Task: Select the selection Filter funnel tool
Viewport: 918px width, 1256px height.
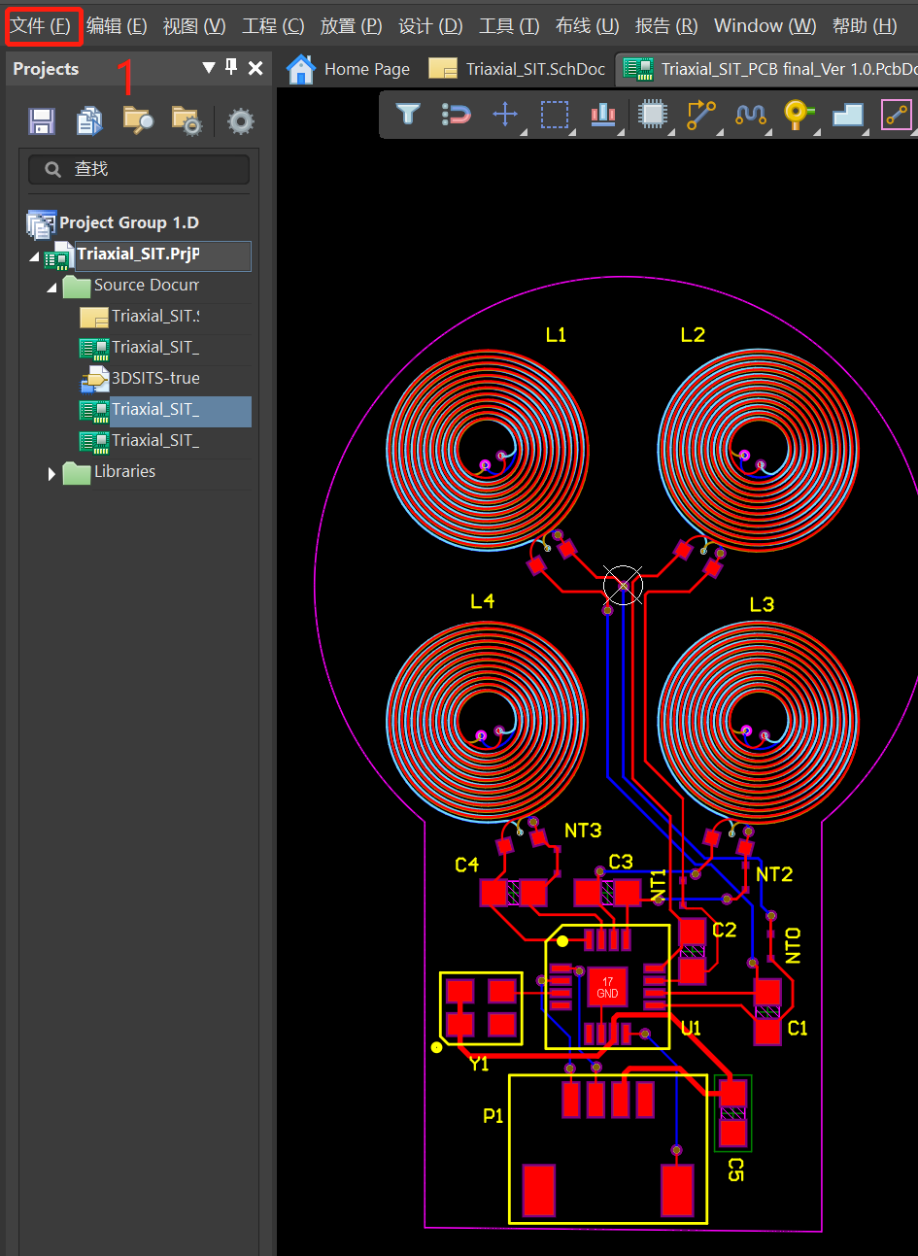Action: [408, 115]
